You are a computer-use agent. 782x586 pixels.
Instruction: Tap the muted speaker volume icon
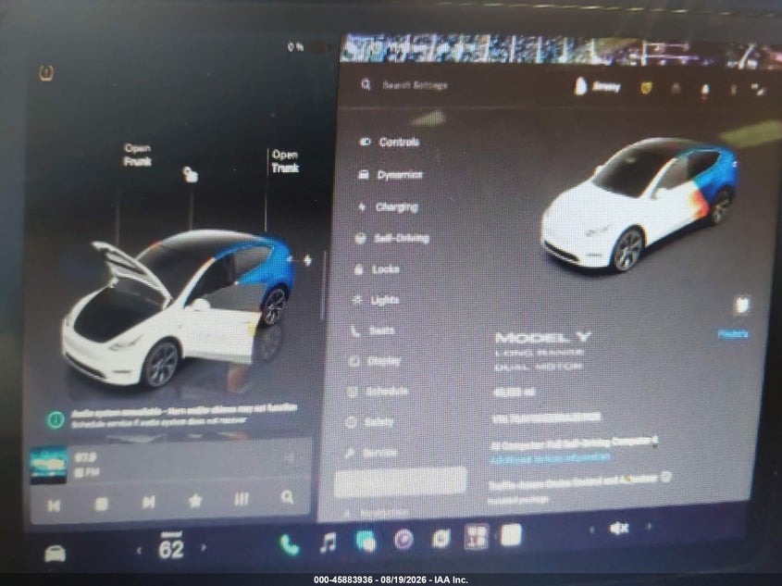point(619,528)
